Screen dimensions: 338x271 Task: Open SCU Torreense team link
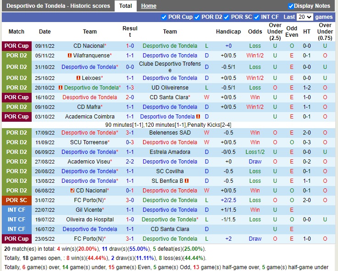(89, 142)
